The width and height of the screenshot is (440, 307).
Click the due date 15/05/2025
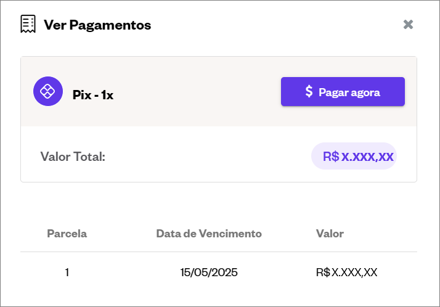(209, 272)
